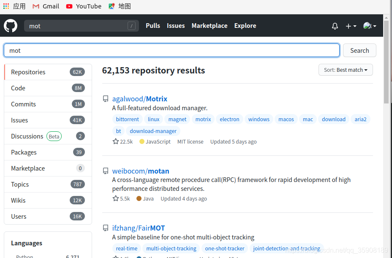Image resolution: width=392 pixels, height=258 pixels.
Task: Open the GitHub home logo
Action: 11,26
